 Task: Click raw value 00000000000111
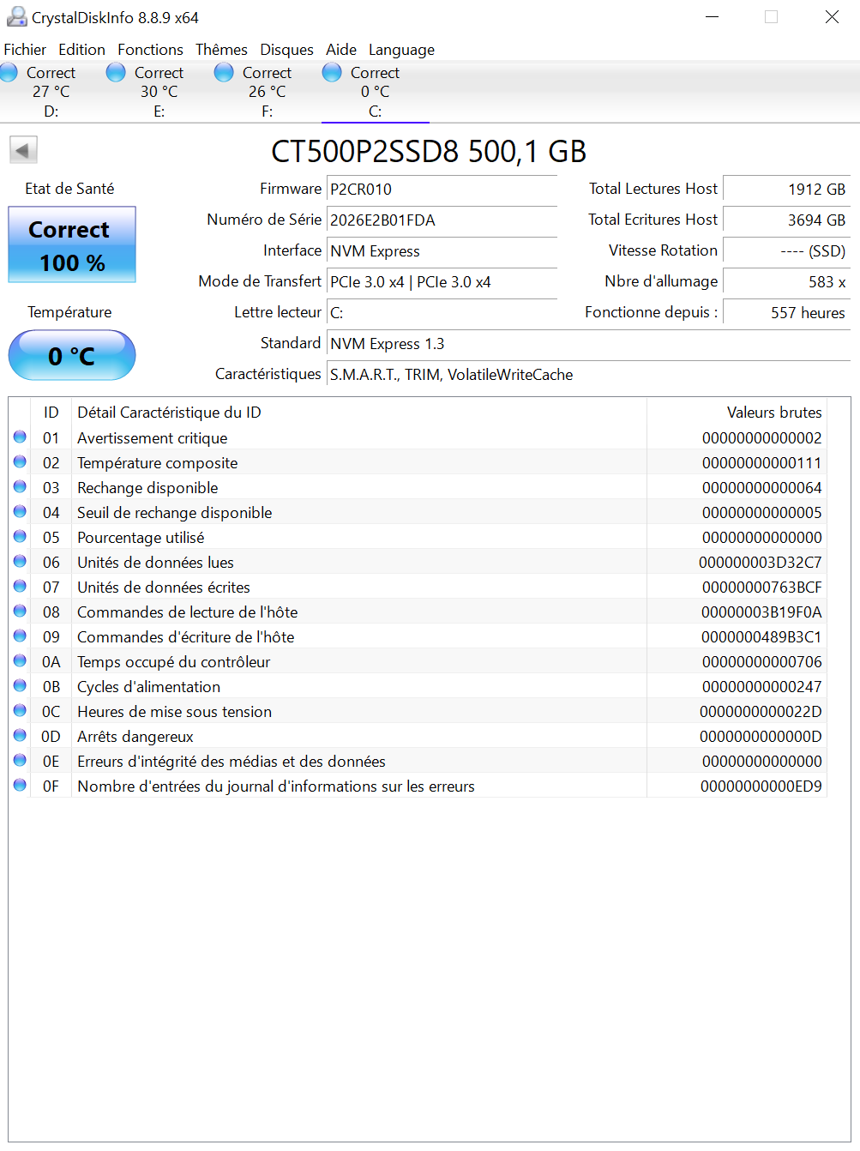761,463
